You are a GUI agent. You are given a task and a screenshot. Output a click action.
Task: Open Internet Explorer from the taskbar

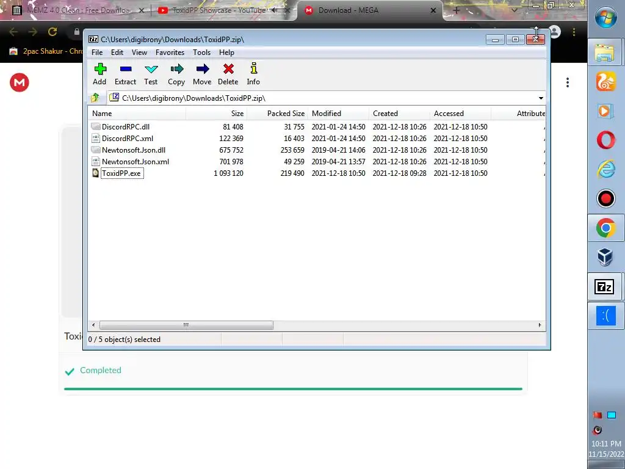click(x=606, y=170)
